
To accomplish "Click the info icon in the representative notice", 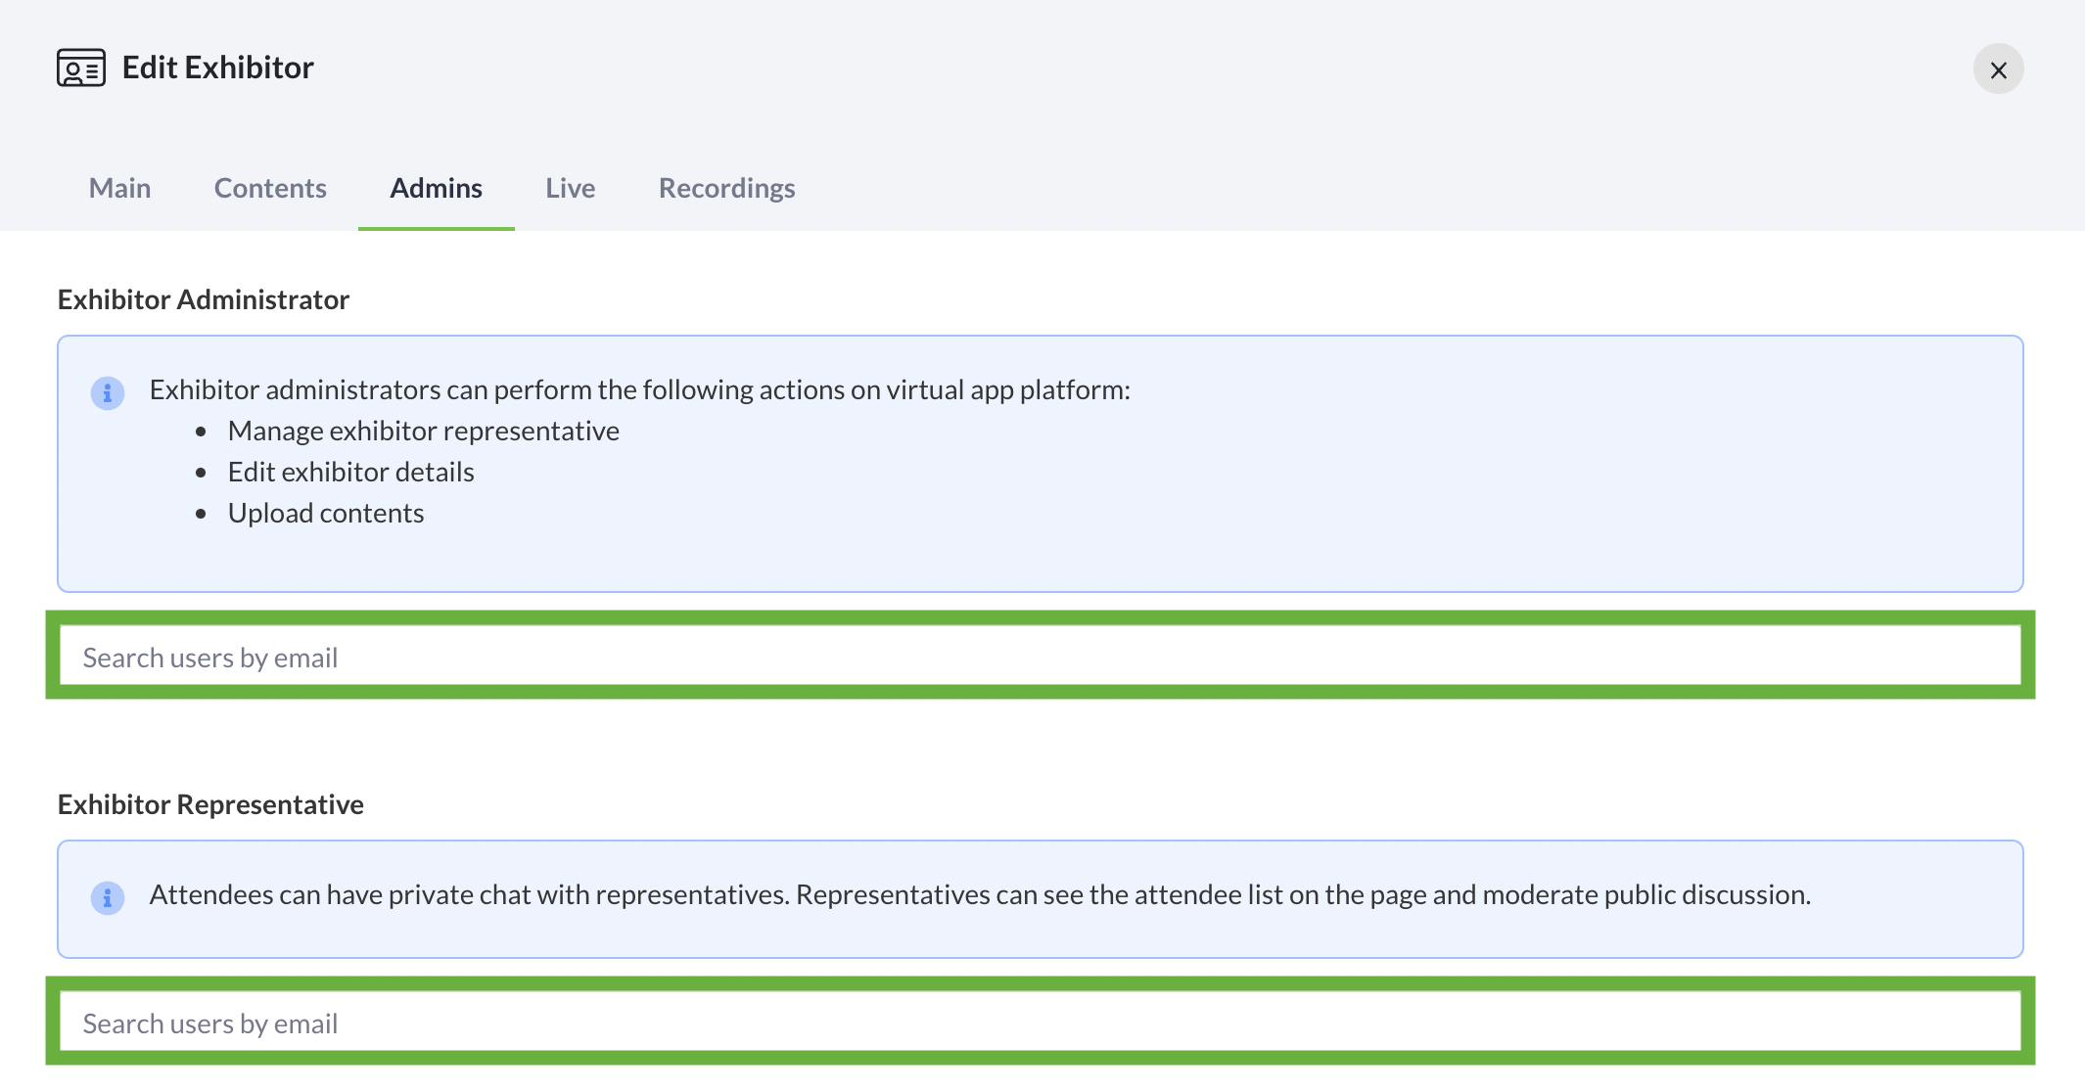I will pos(108,897).
